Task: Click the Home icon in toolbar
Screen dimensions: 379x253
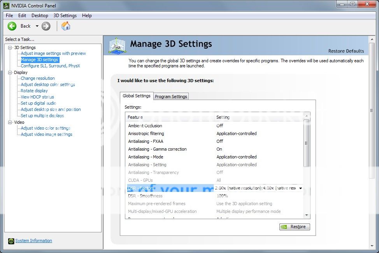Action: pyautogui.click(x=66, y=26)
